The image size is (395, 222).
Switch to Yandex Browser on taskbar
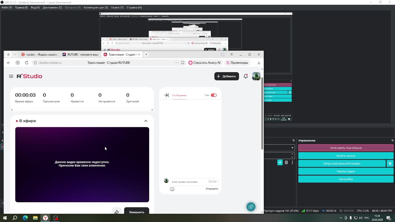pyautogui.click(x=46, y=218)
